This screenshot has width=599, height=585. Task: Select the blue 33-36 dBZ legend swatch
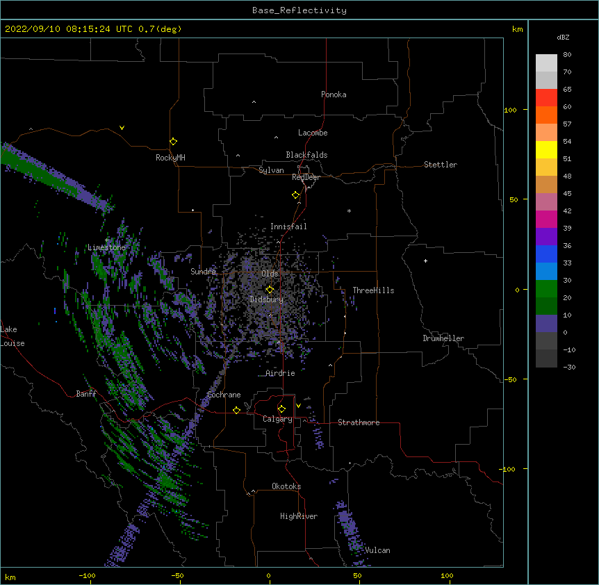click(x=546, y=254)
